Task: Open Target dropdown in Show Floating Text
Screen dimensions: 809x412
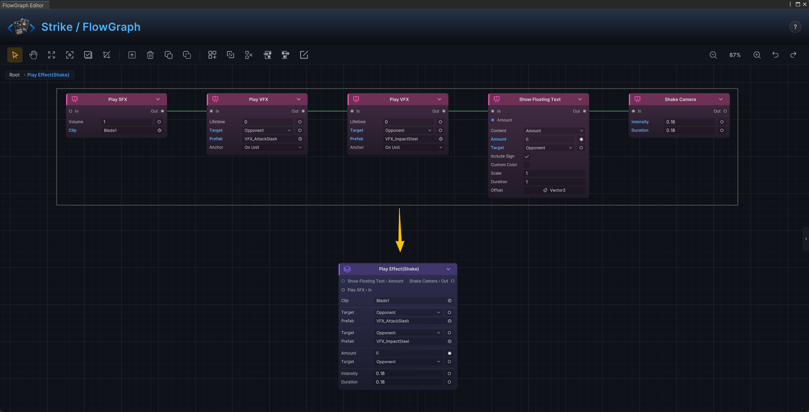Action: 549,148
